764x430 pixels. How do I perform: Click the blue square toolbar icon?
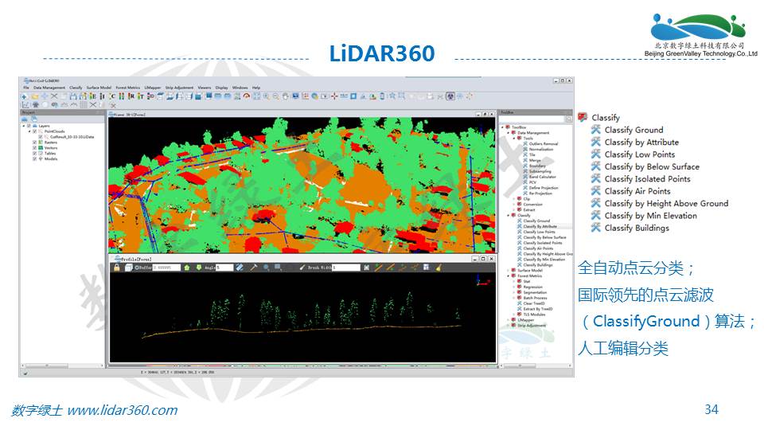[x=353, y=96]
